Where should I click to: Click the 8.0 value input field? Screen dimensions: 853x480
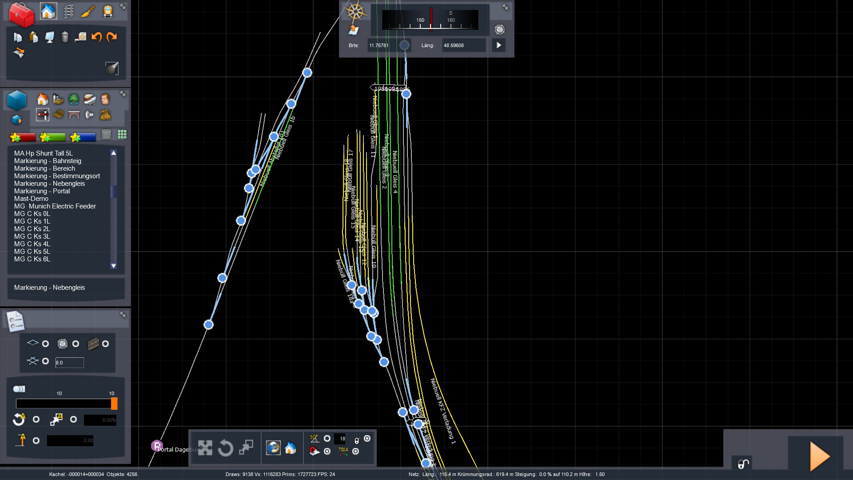69,363
